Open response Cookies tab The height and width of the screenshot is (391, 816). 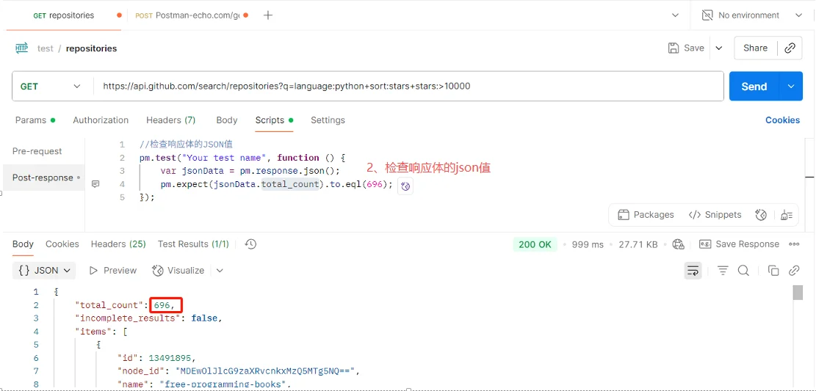point(62,244)
